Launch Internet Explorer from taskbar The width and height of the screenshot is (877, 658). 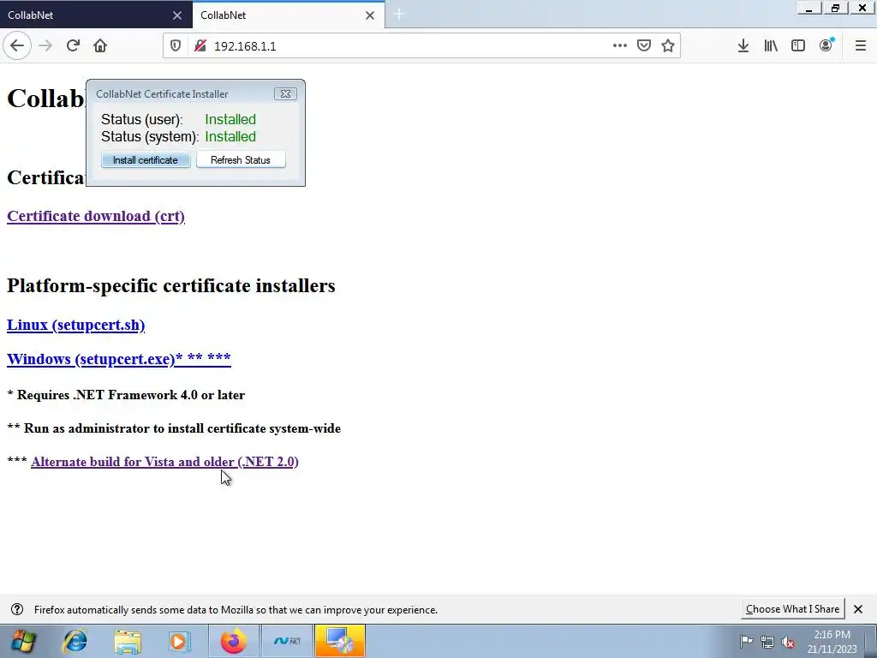click(75, 641)
